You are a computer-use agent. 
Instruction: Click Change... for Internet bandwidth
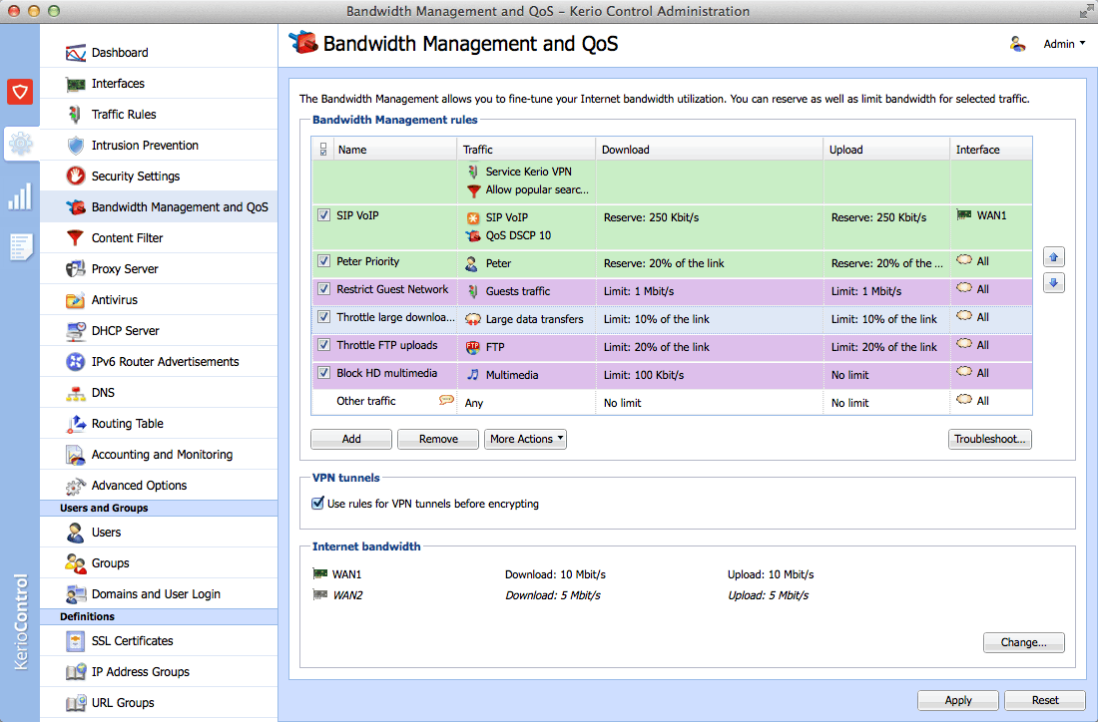tap(1023, 642)
